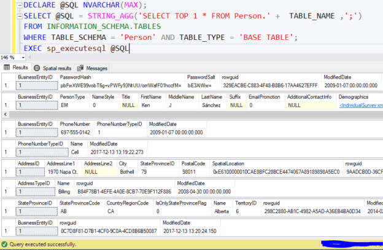This screenshot has width=383, height=250.
Task: Click the PhoneNumberTypeID column header in phone grid
Action: 120,124
